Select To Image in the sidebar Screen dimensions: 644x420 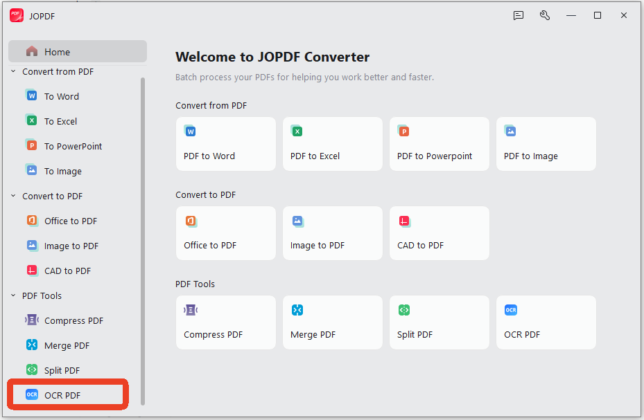point(63,172)
